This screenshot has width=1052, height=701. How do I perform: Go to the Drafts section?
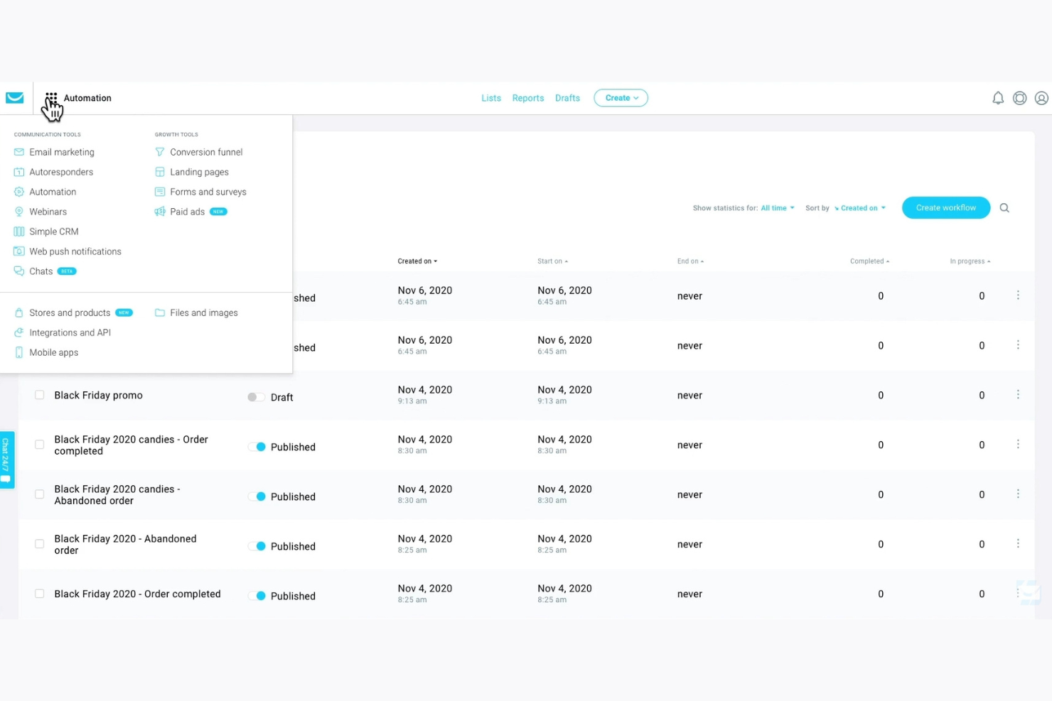coord(567,97)
